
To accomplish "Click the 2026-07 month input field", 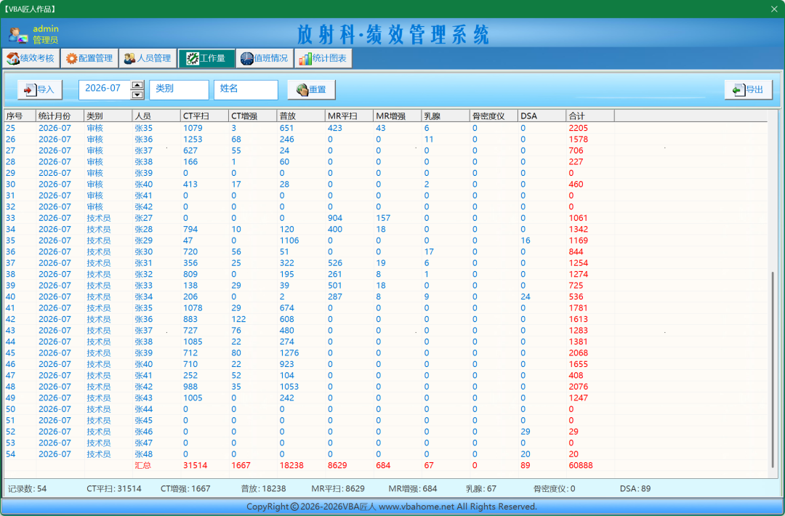I will 104,89.
